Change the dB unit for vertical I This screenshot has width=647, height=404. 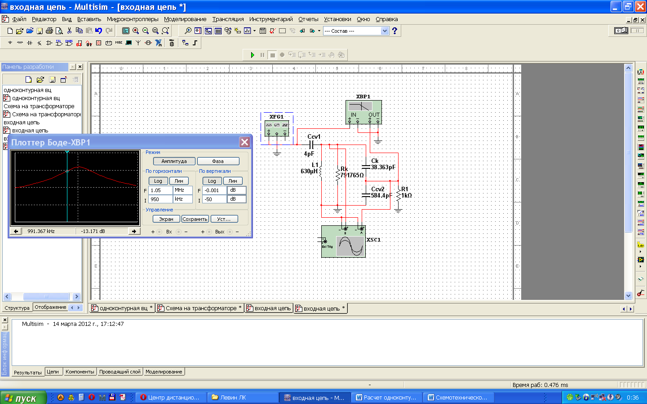(236, 199)
